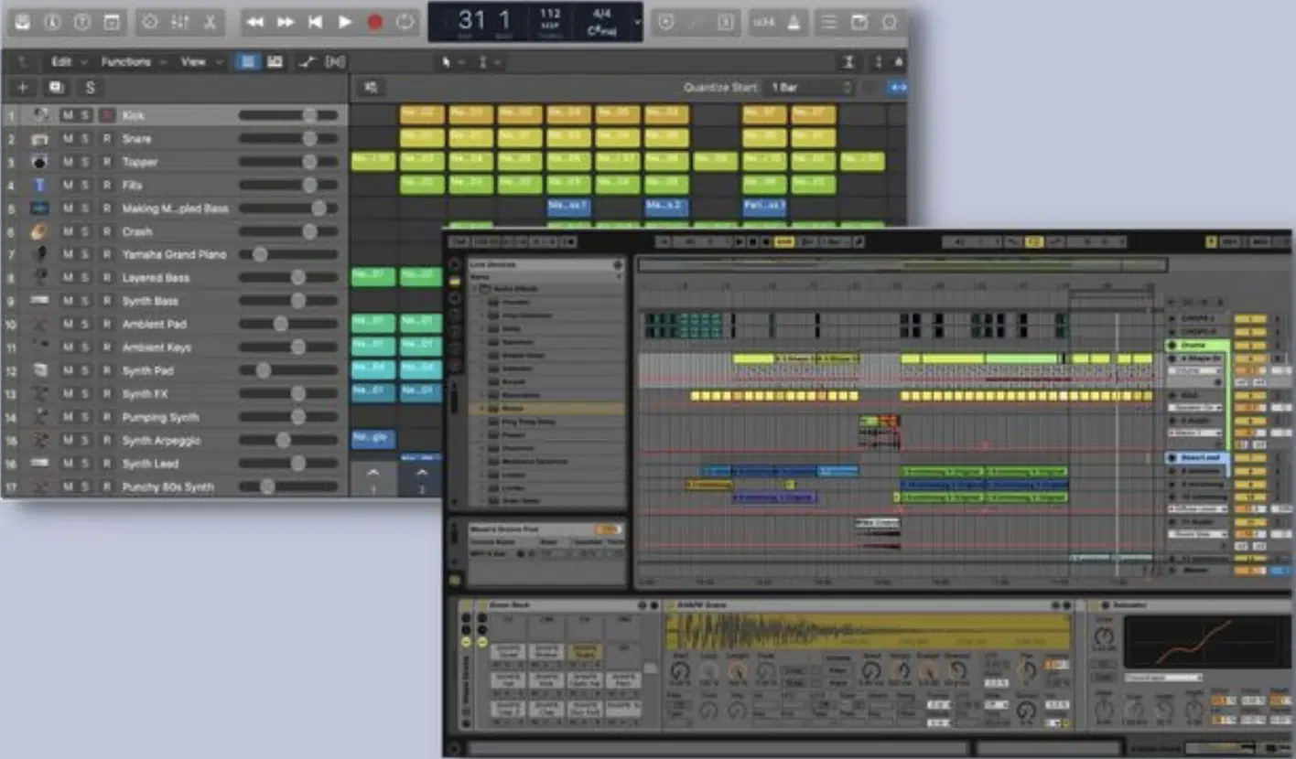The image size is (1296, 759).
Task: Show the Live Loops grid view
Action: [246, 62]
